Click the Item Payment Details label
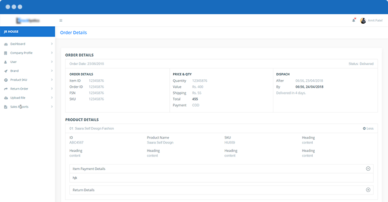Image resolution: width=388 pixels, height=202 pixels. tap(89, 169)
